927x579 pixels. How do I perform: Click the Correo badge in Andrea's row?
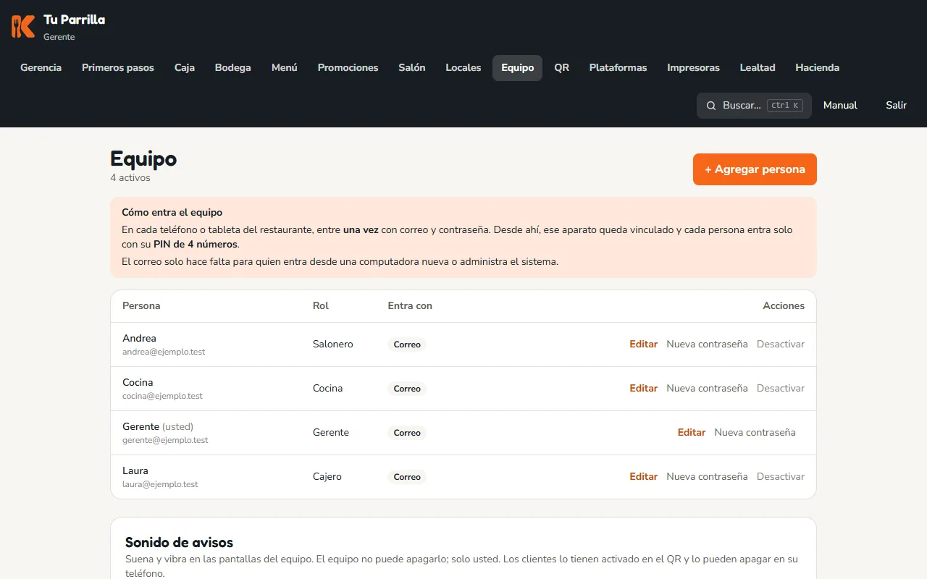coord(407,345)
